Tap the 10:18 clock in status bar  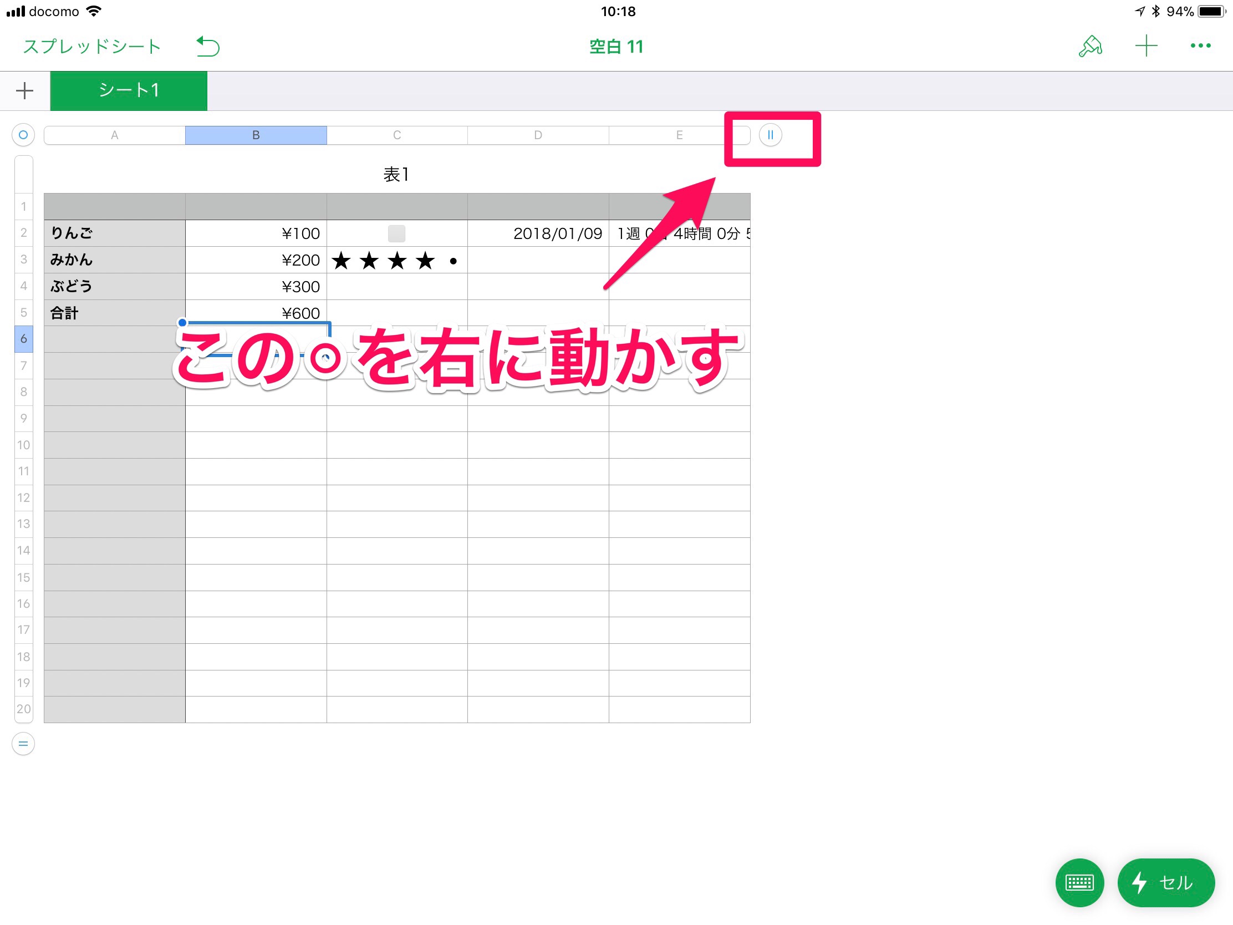(618, 11)
